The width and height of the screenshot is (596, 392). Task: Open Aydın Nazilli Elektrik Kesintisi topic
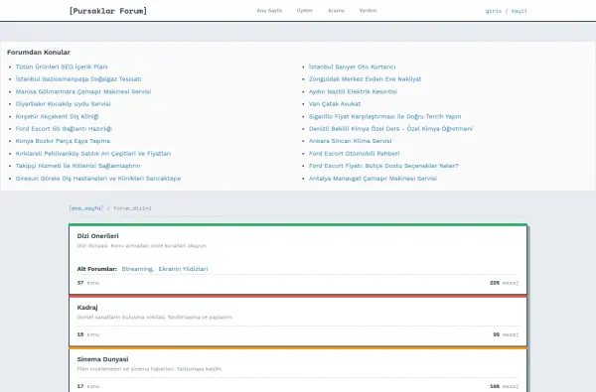pos(353,91)
